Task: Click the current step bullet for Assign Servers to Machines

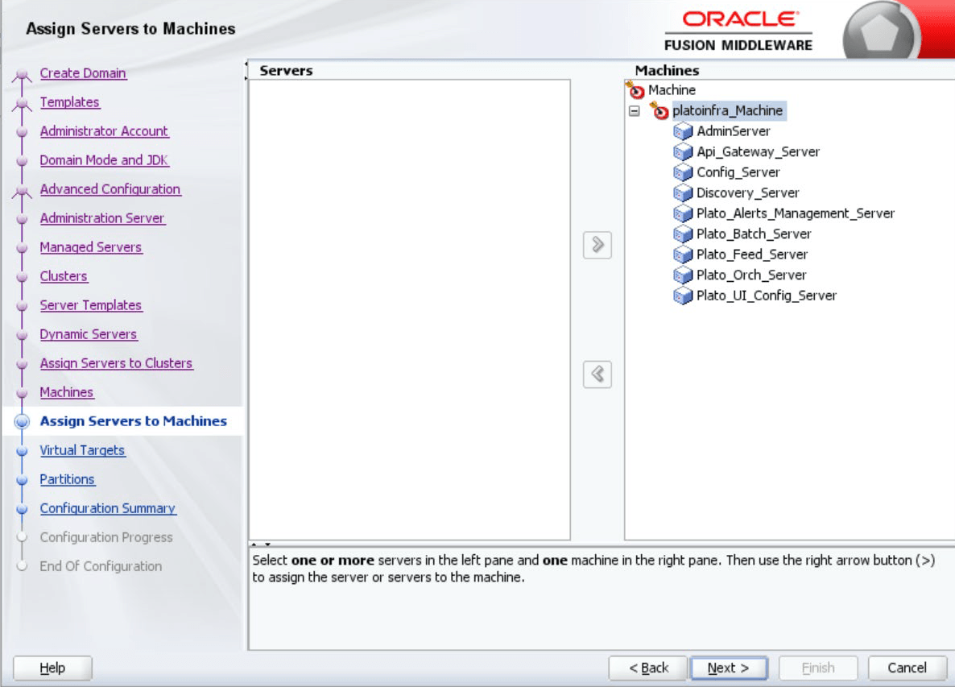Action: click(x=22, y=421)
